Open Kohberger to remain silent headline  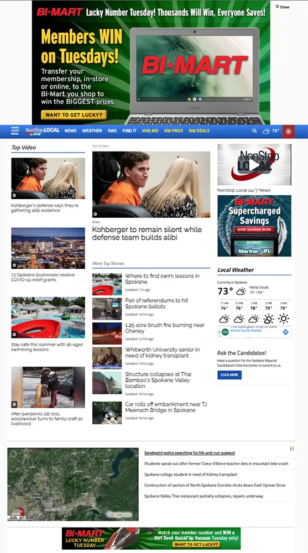click(147, 233)
